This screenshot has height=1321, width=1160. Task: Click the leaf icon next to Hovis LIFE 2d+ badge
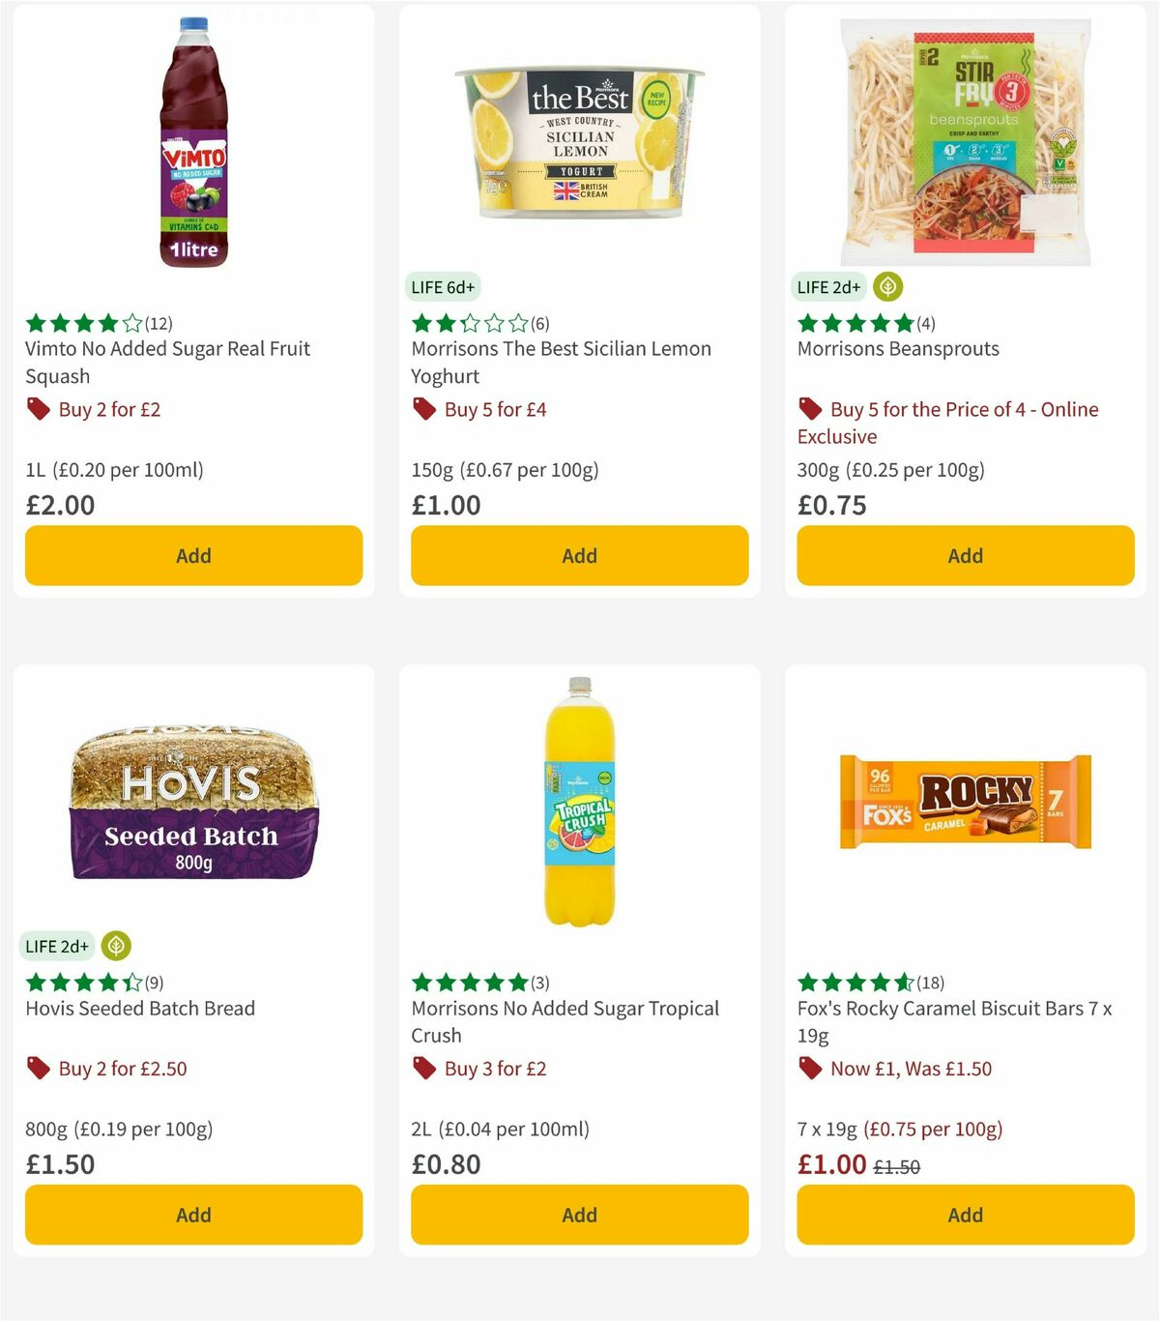[114, 946]
